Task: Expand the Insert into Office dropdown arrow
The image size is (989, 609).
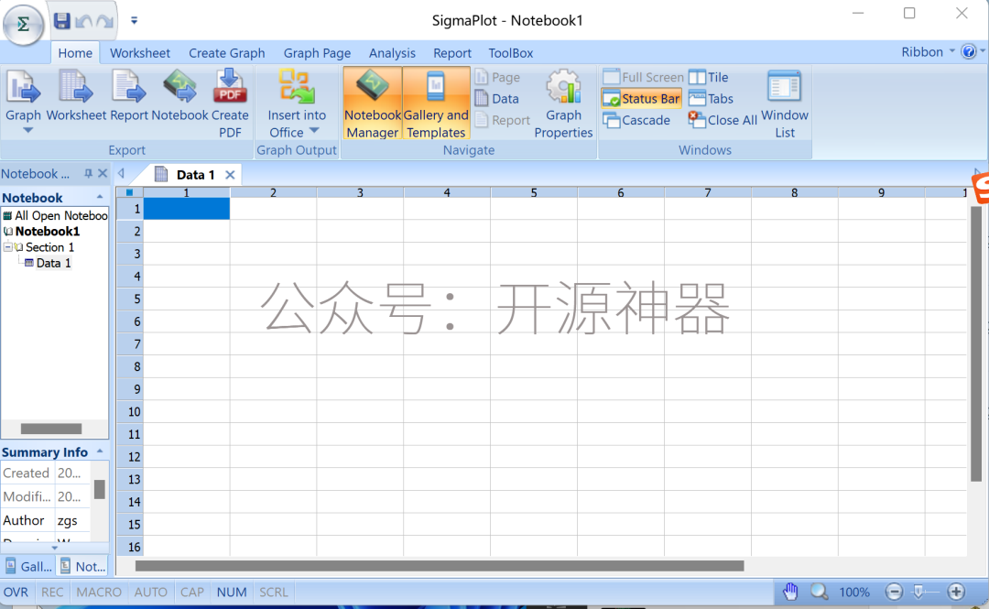Action: coord(314,131)
